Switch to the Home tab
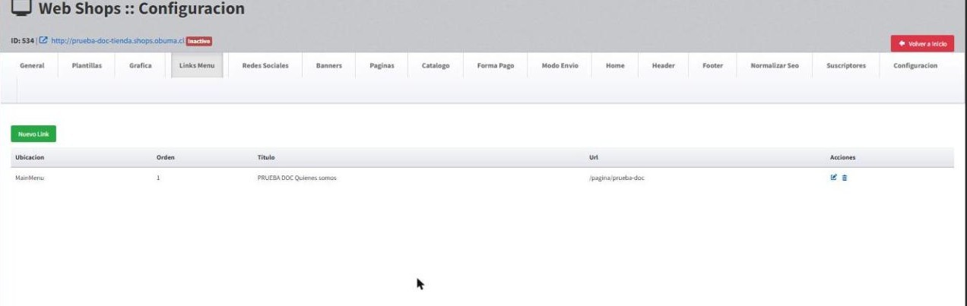This screenshot has width=967, height=306. (615, 65)
